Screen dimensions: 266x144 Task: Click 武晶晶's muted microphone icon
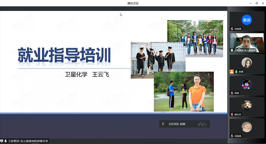click(232, 136)
